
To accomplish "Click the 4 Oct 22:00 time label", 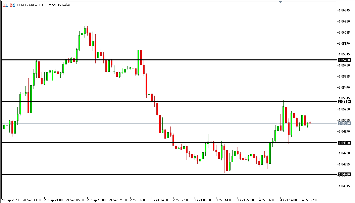I will pos(310,200).
